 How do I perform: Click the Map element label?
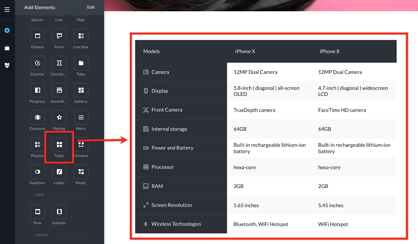81,20
